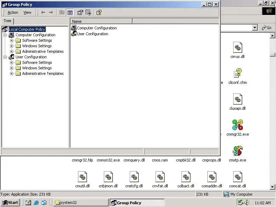
Task: Click the clock showing 11:02 AM
Action: [263, 203]
